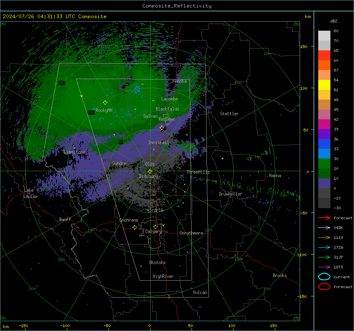Click the Strathmore town label
The height and width of the screenshot is (331, 354).
pos(191,233)
